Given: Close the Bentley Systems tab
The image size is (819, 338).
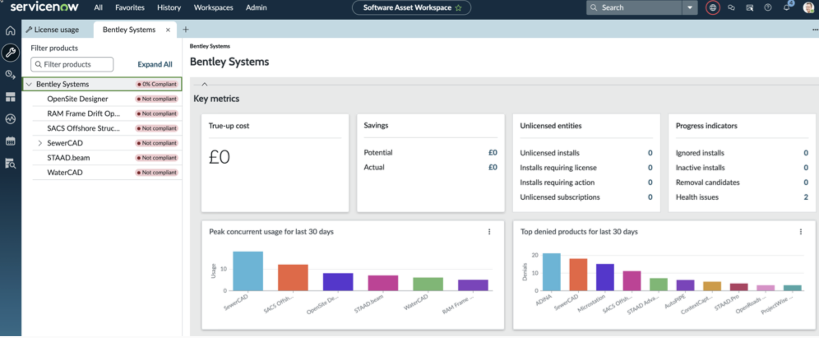Looking at the screenshot, I should point(168,30).
